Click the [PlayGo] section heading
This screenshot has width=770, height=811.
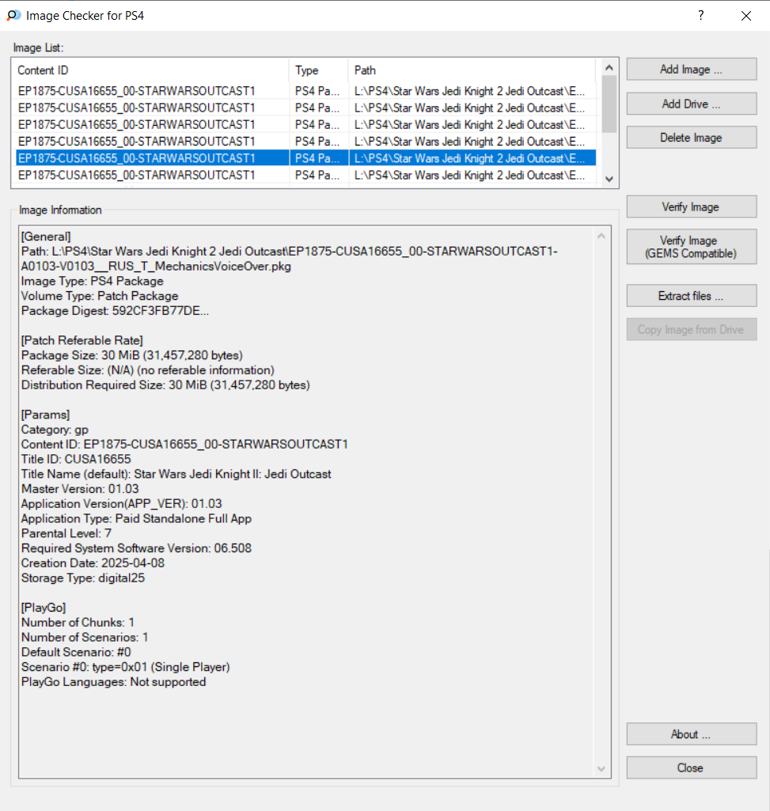(44, 608)
